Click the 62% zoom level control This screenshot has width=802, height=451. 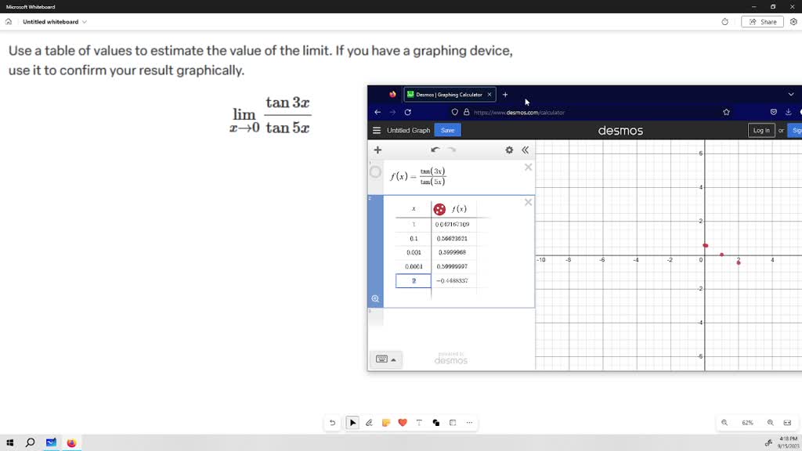point(747,423)
